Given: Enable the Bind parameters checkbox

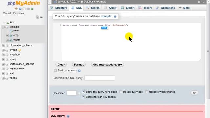Looking at the screenshot, I should pos(55,70).
